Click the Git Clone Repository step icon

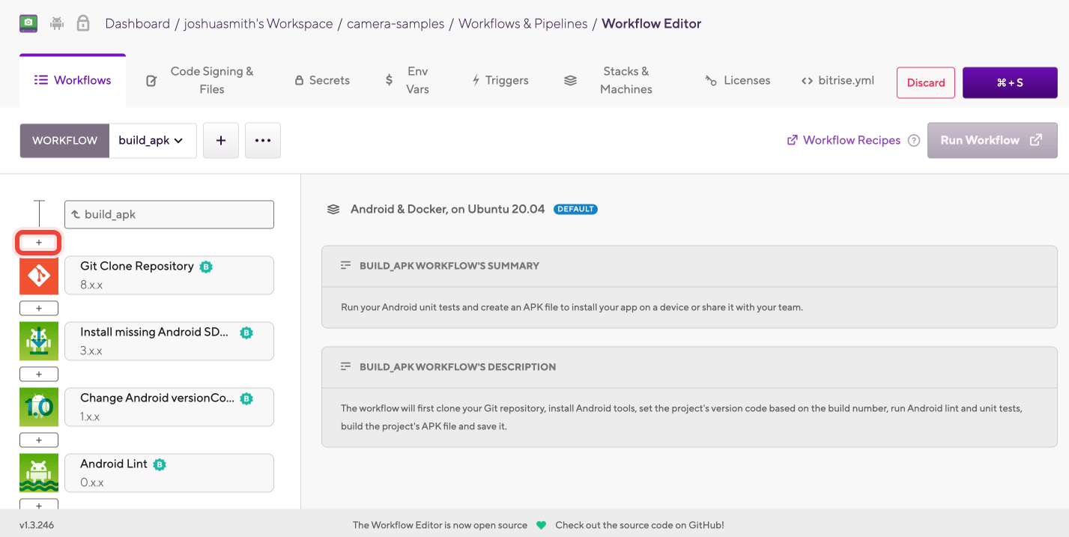(39, 276)
